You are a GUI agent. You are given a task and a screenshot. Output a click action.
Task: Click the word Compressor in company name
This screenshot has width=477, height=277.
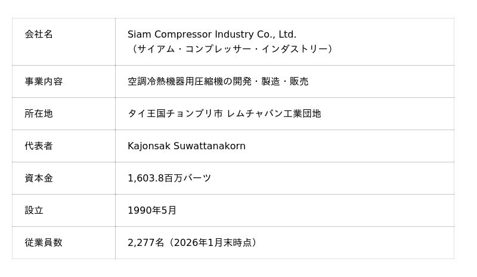click(x=181, y=35)
